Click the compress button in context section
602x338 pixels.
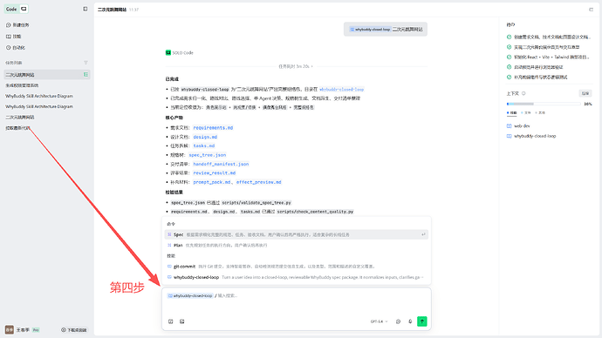coord(585,93)
